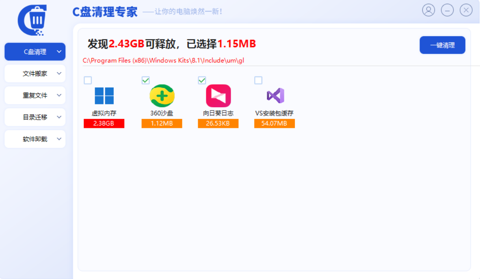Expand the C盘清理 chevron
Viewport: 480px width, 279px height.
tap(59, 52)
